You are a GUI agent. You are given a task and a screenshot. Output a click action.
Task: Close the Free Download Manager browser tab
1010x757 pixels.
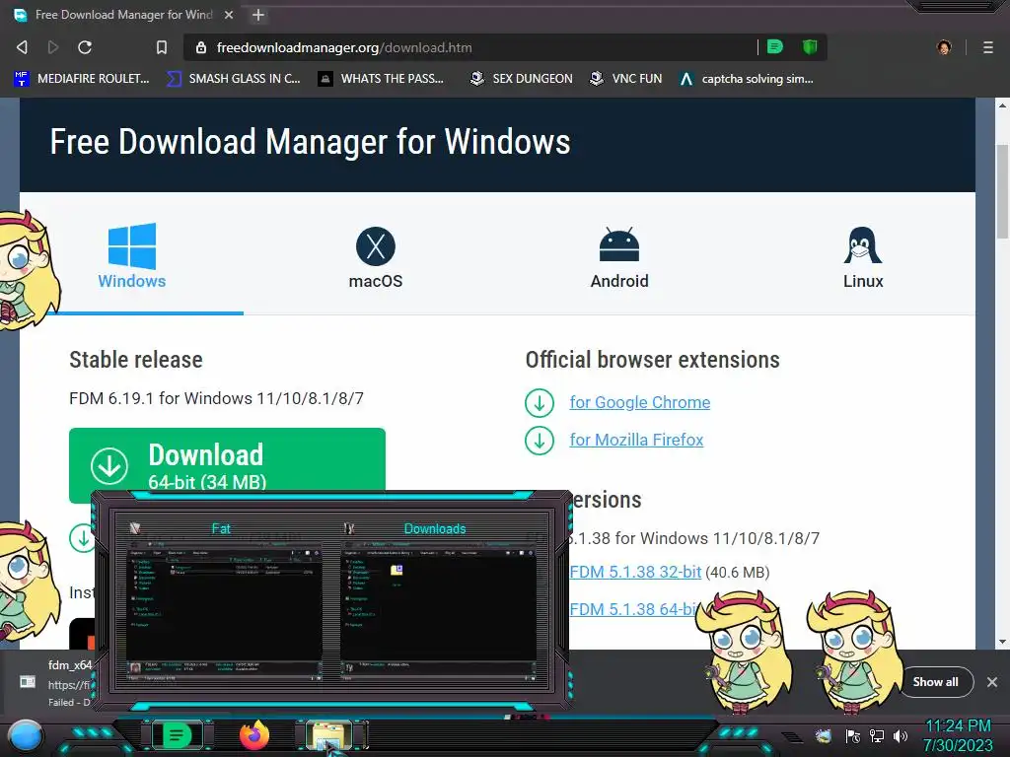[x=228, y=14]
